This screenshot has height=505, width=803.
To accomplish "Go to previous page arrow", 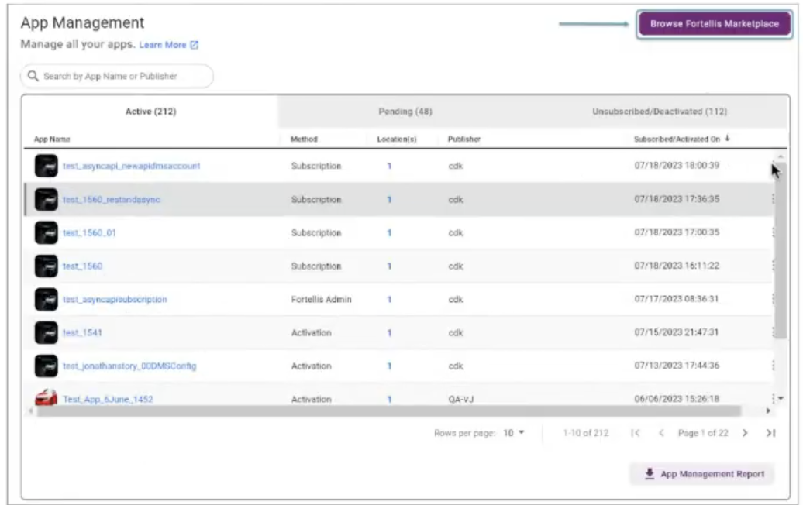I will pyautogui.click(x=661, y=433).
